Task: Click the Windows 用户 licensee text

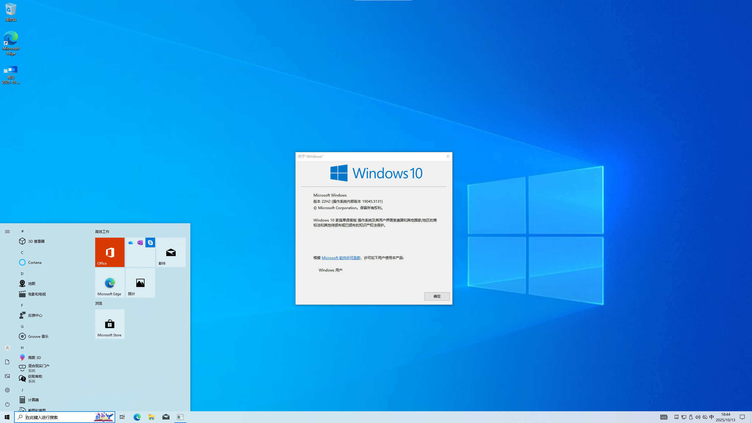Action: 330,270
